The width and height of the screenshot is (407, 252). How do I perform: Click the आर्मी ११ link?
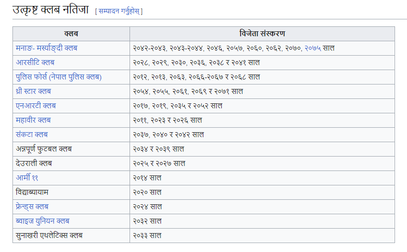(x=28, y=178)
